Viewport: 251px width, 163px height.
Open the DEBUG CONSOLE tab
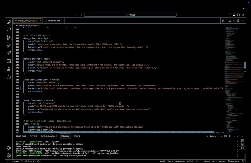pos(49,136)
